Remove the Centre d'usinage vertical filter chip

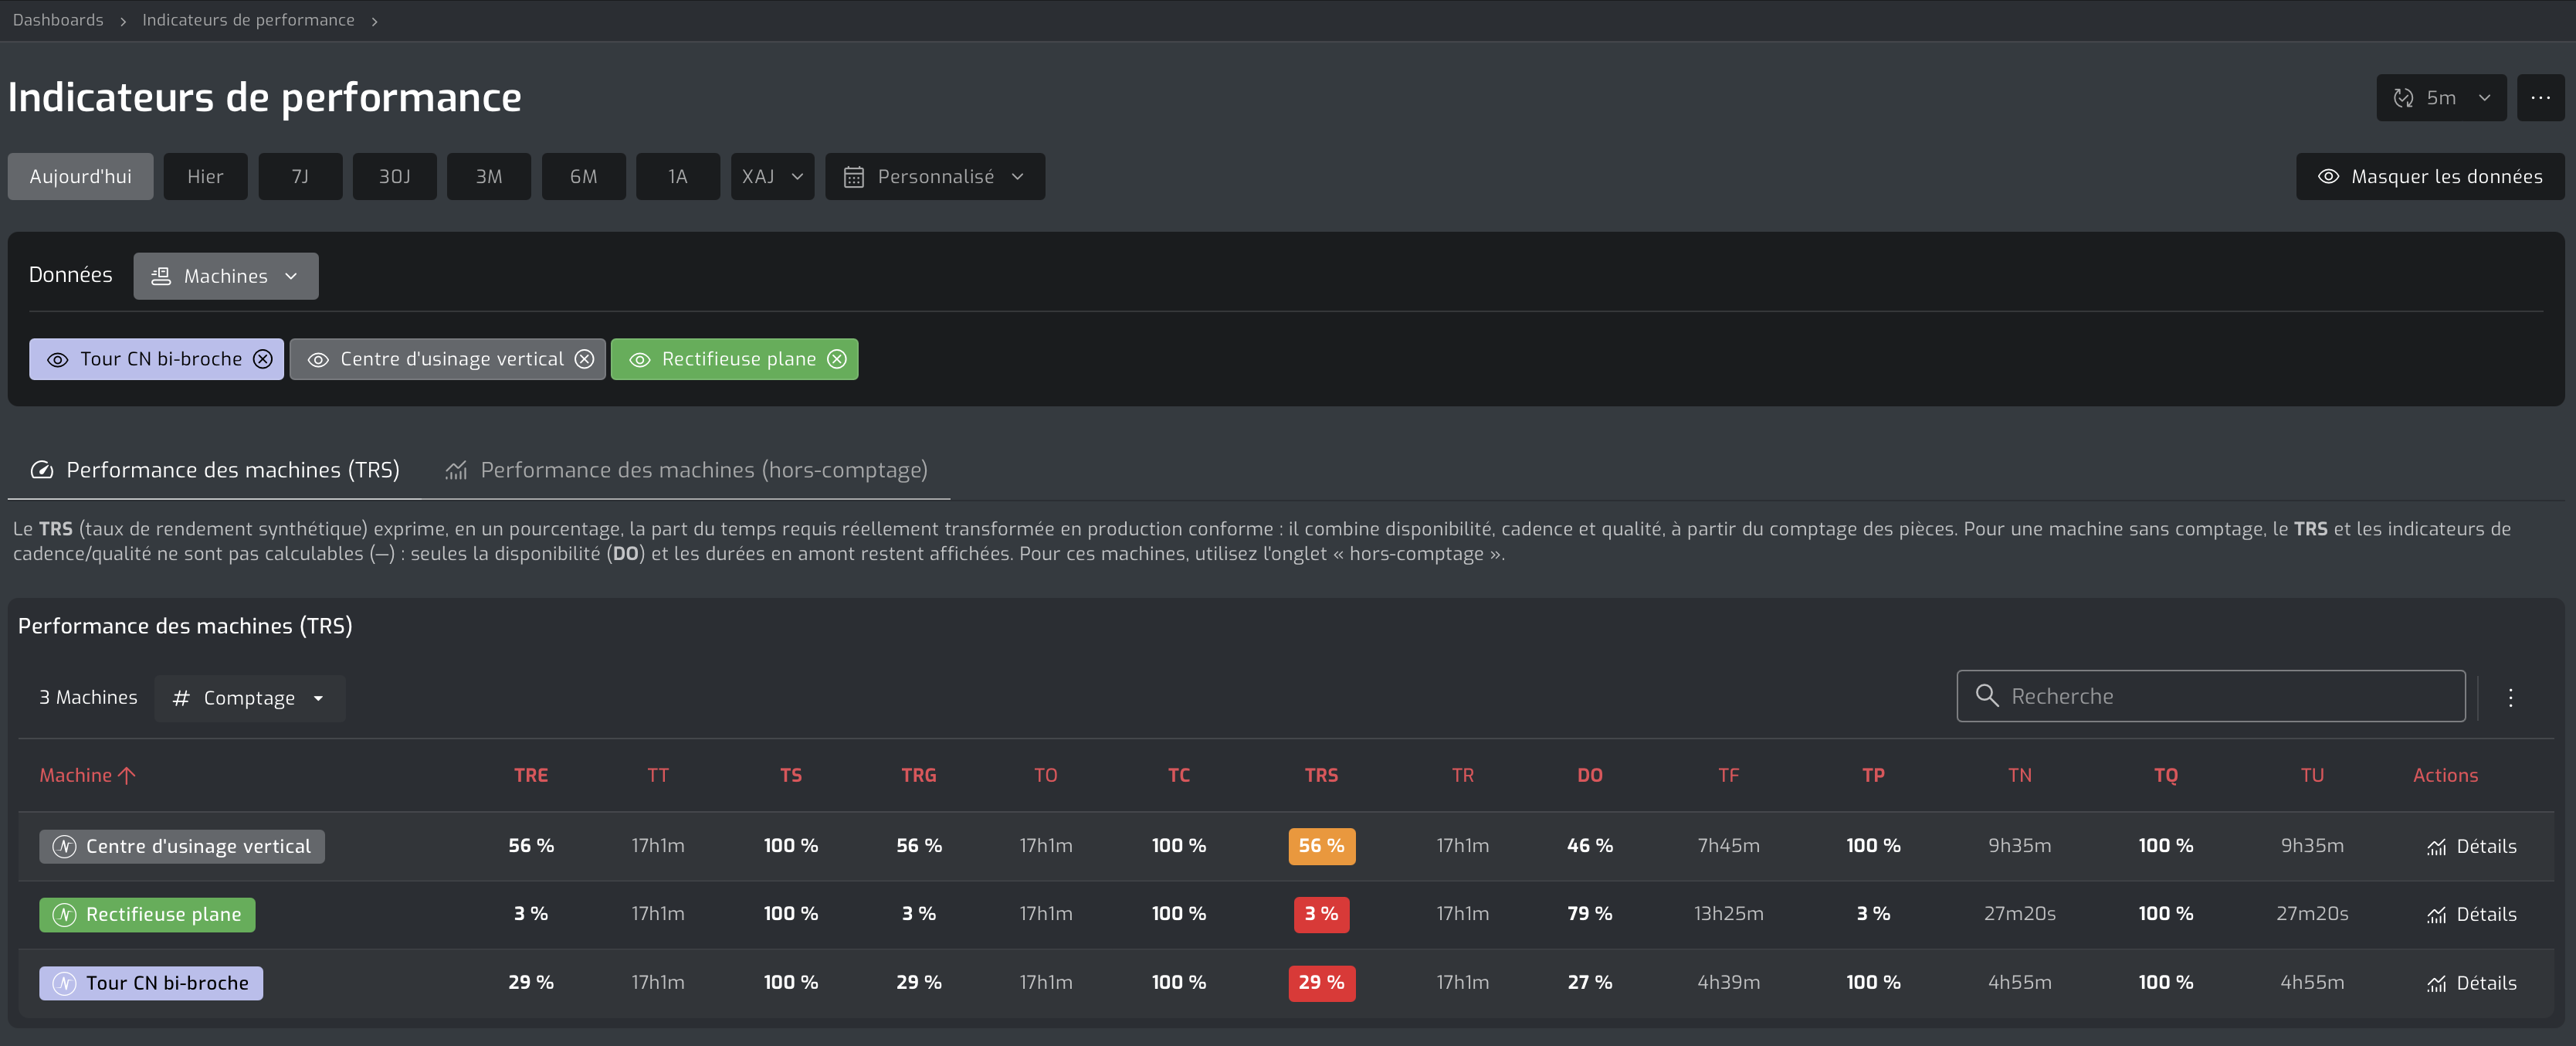pyautogui.click(x=585, y=359)
